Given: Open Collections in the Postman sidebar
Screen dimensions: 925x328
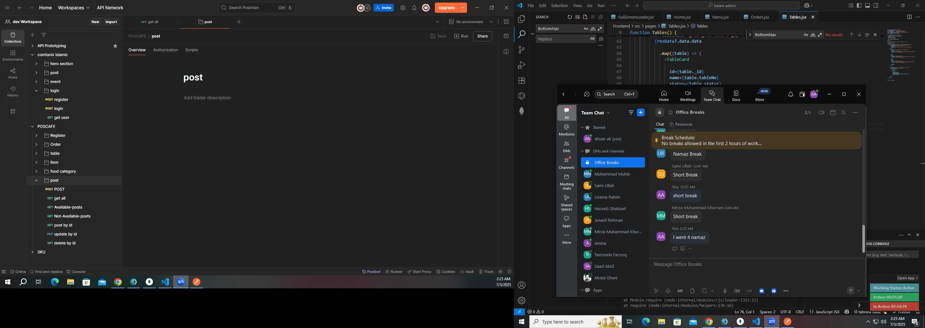Looking at the screenshot, I should click(13, 38).
